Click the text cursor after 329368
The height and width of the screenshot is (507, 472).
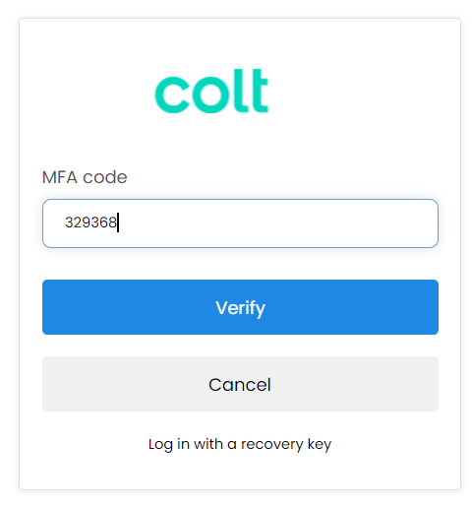pyautogui.click(x=118, y=222)
